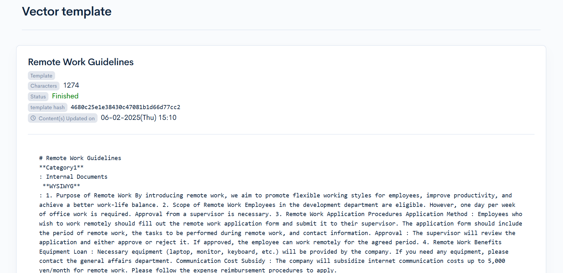Click the Content(s) Updated on label
This screenshot has width=563, height=273.
tap(66, 118)
